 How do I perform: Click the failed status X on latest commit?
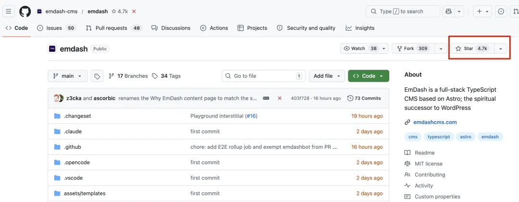(280, 98)
